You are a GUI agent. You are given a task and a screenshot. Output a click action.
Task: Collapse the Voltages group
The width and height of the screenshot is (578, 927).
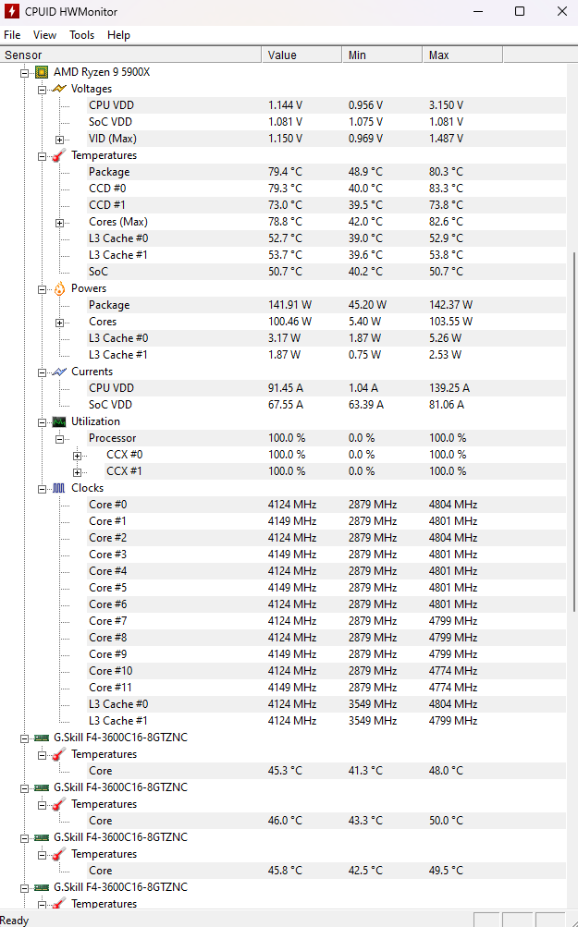42,90
